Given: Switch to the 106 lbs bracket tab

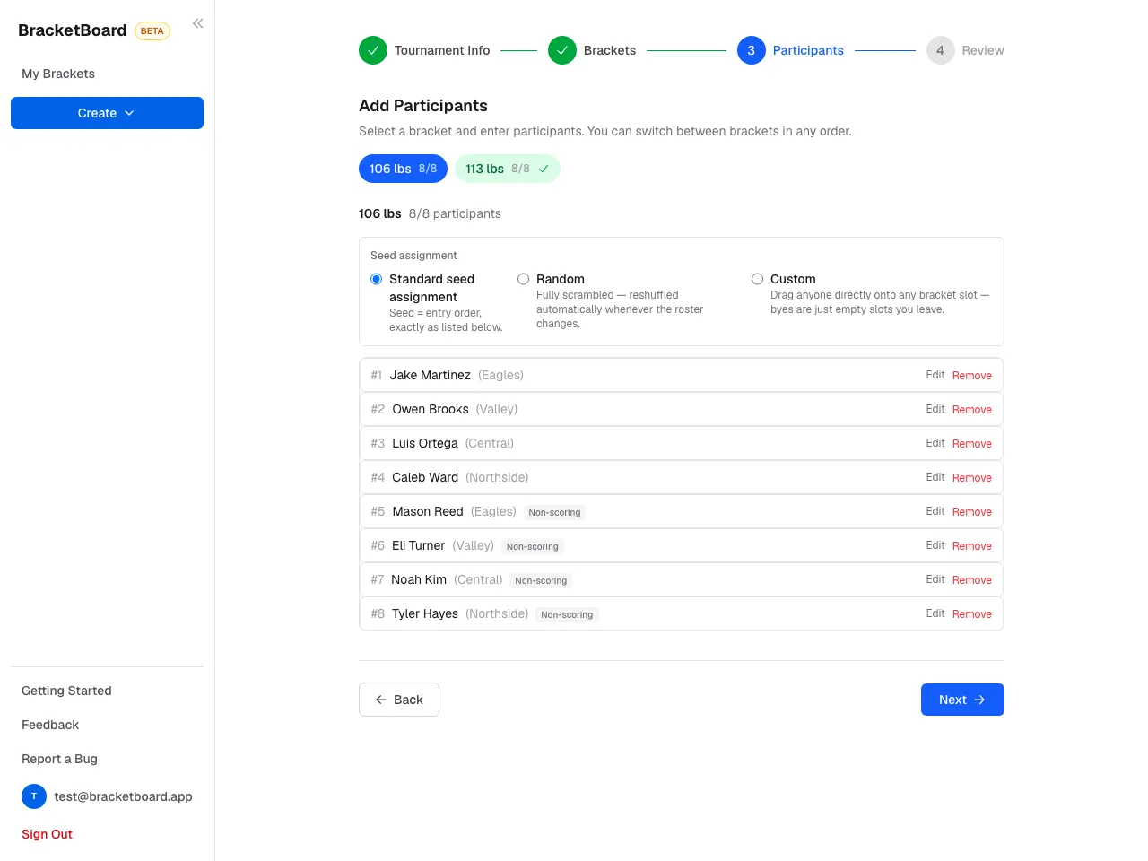Looking at the screenshot, I should click(x=403, y=169).
